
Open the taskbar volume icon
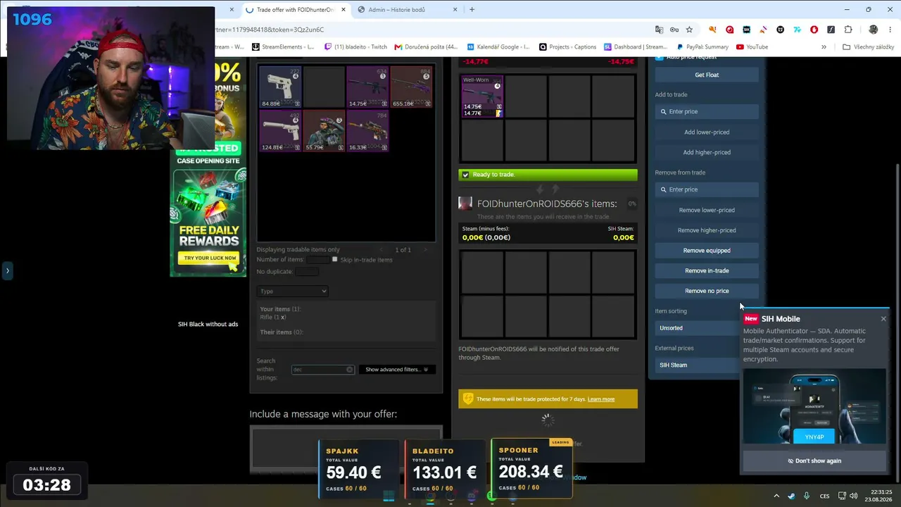pos(854,496)
